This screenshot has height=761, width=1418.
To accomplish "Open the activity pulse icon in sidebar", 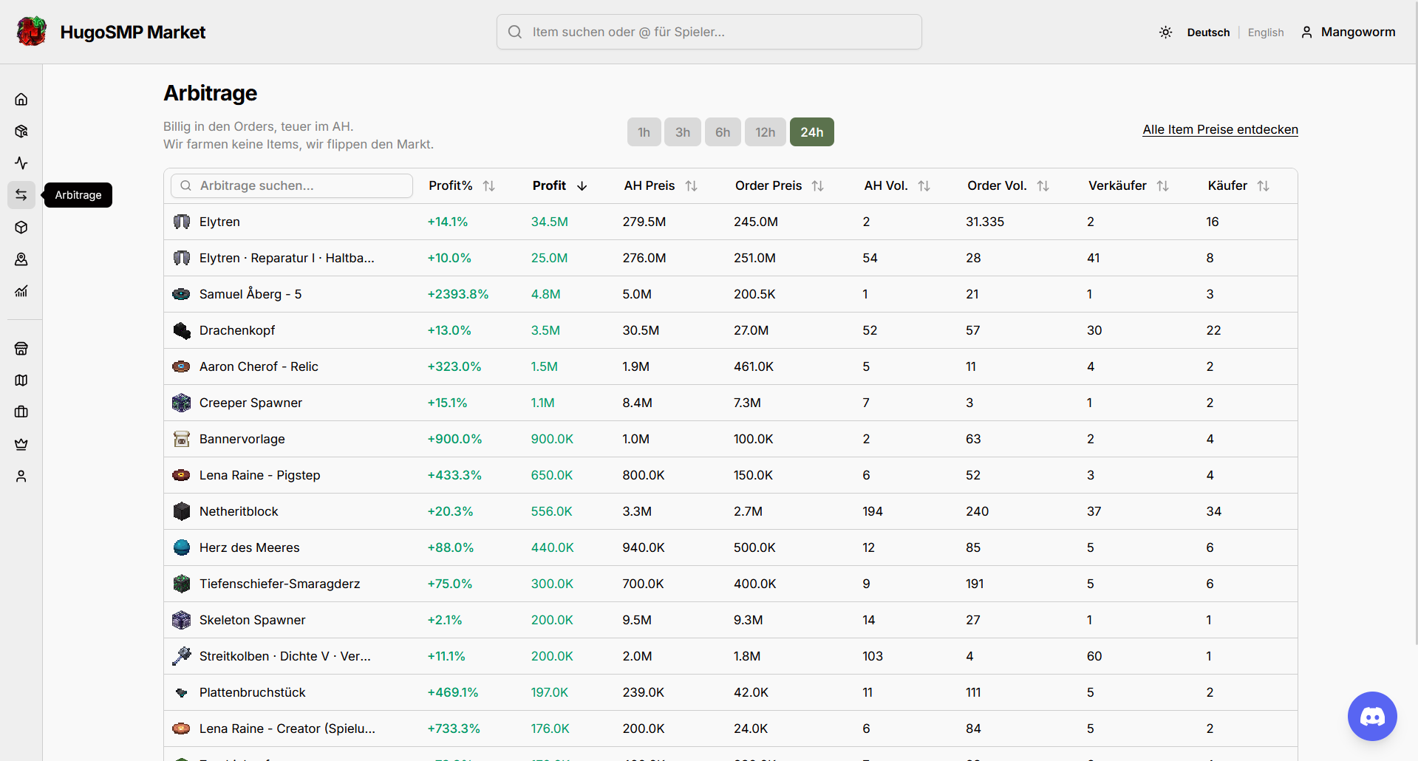I will click(x=21, y=163).
